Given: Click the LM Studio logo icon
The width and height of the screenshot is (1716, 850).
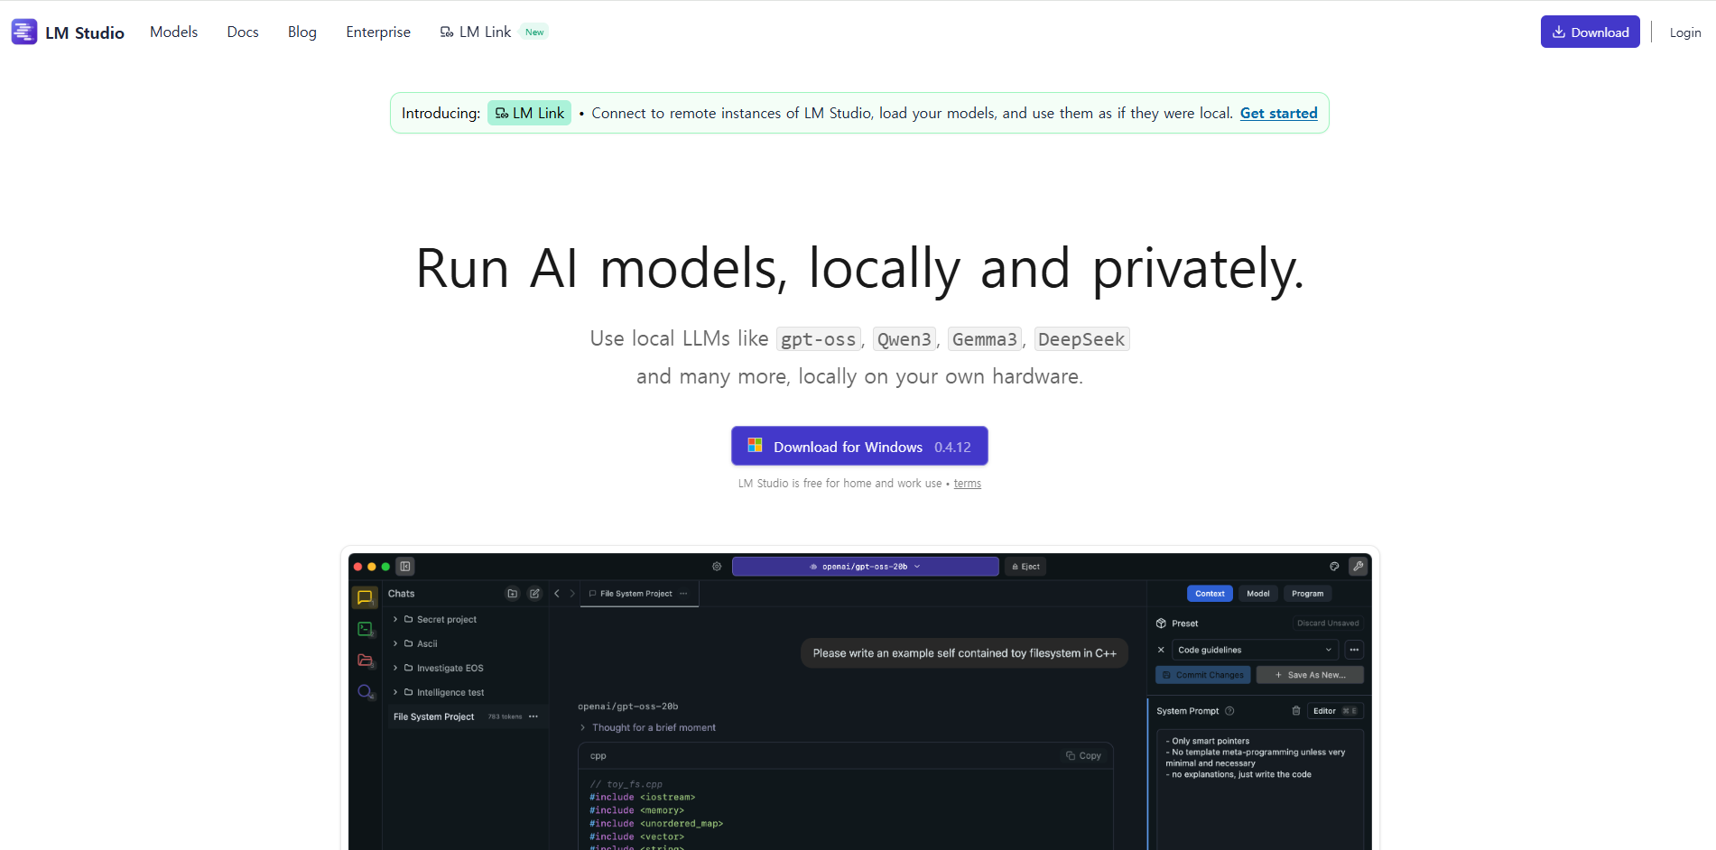Looking at the screenshot, I should (x=24, y=32).
